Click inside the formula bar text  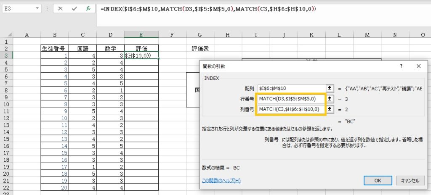pyautogui.click(x=210, y=9)
